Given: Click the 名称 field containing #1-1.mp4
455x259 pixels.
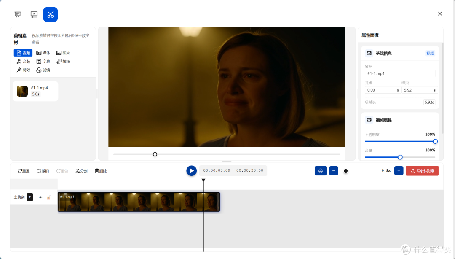Looking at the screenshot, I should pos(400,73).
